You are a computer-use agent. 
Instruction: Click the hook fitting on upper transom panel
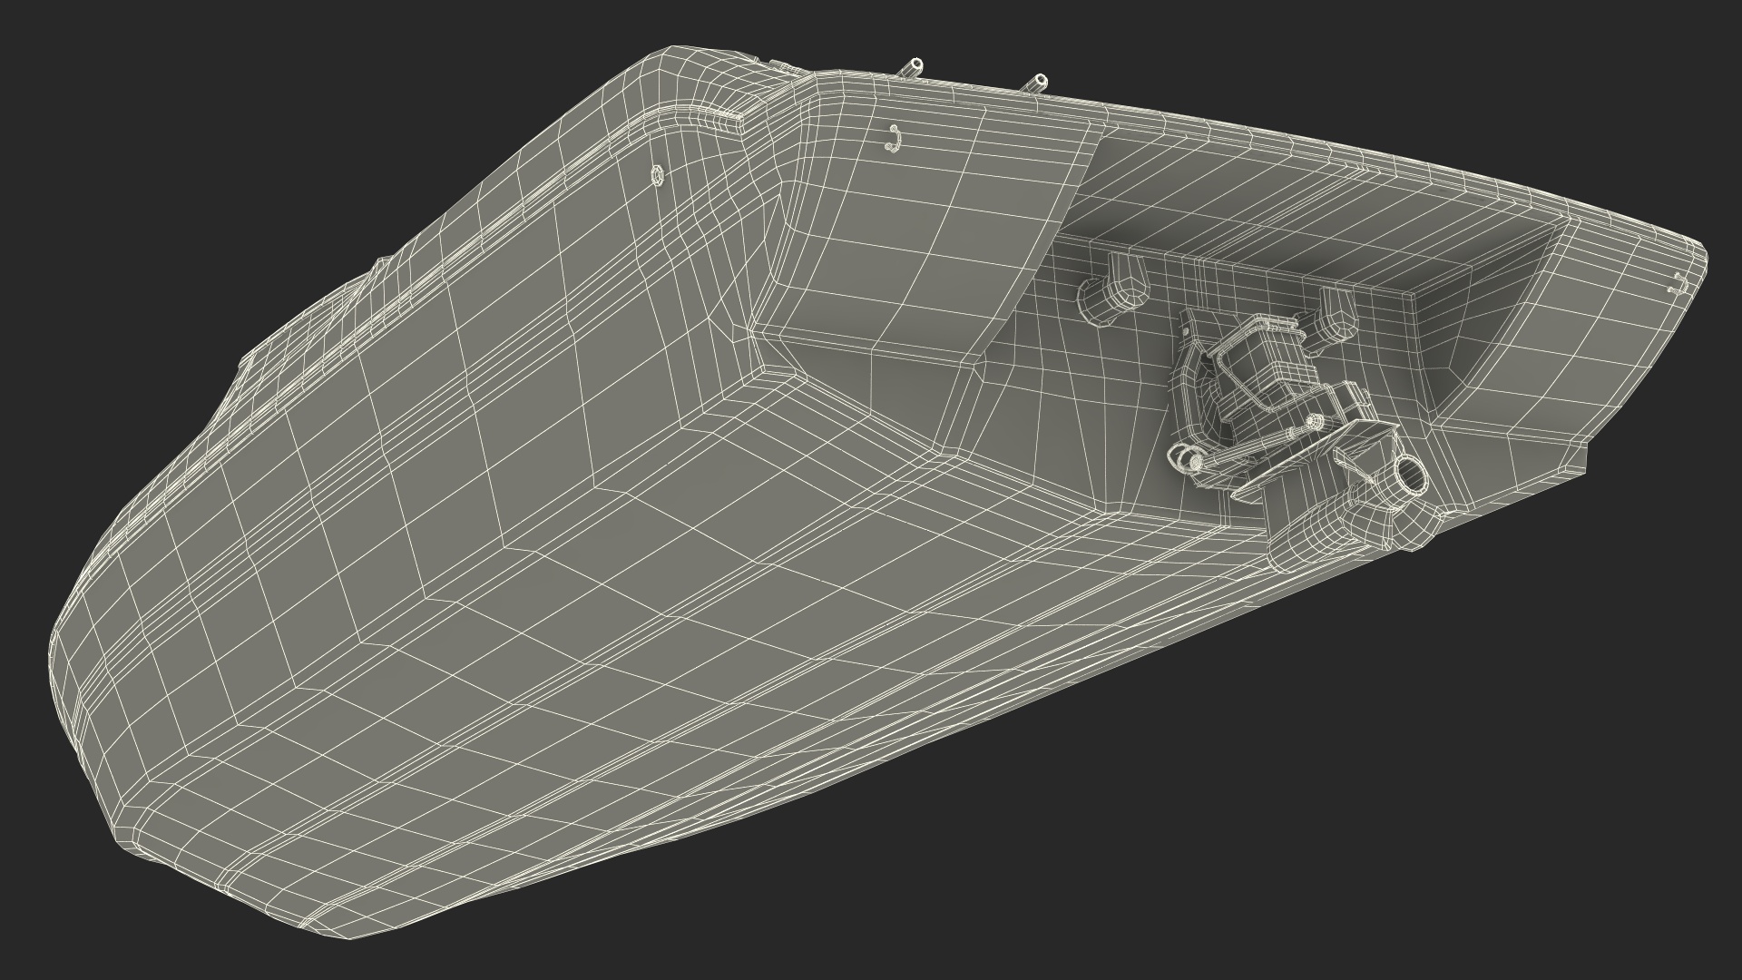click(x=893, y=138)
